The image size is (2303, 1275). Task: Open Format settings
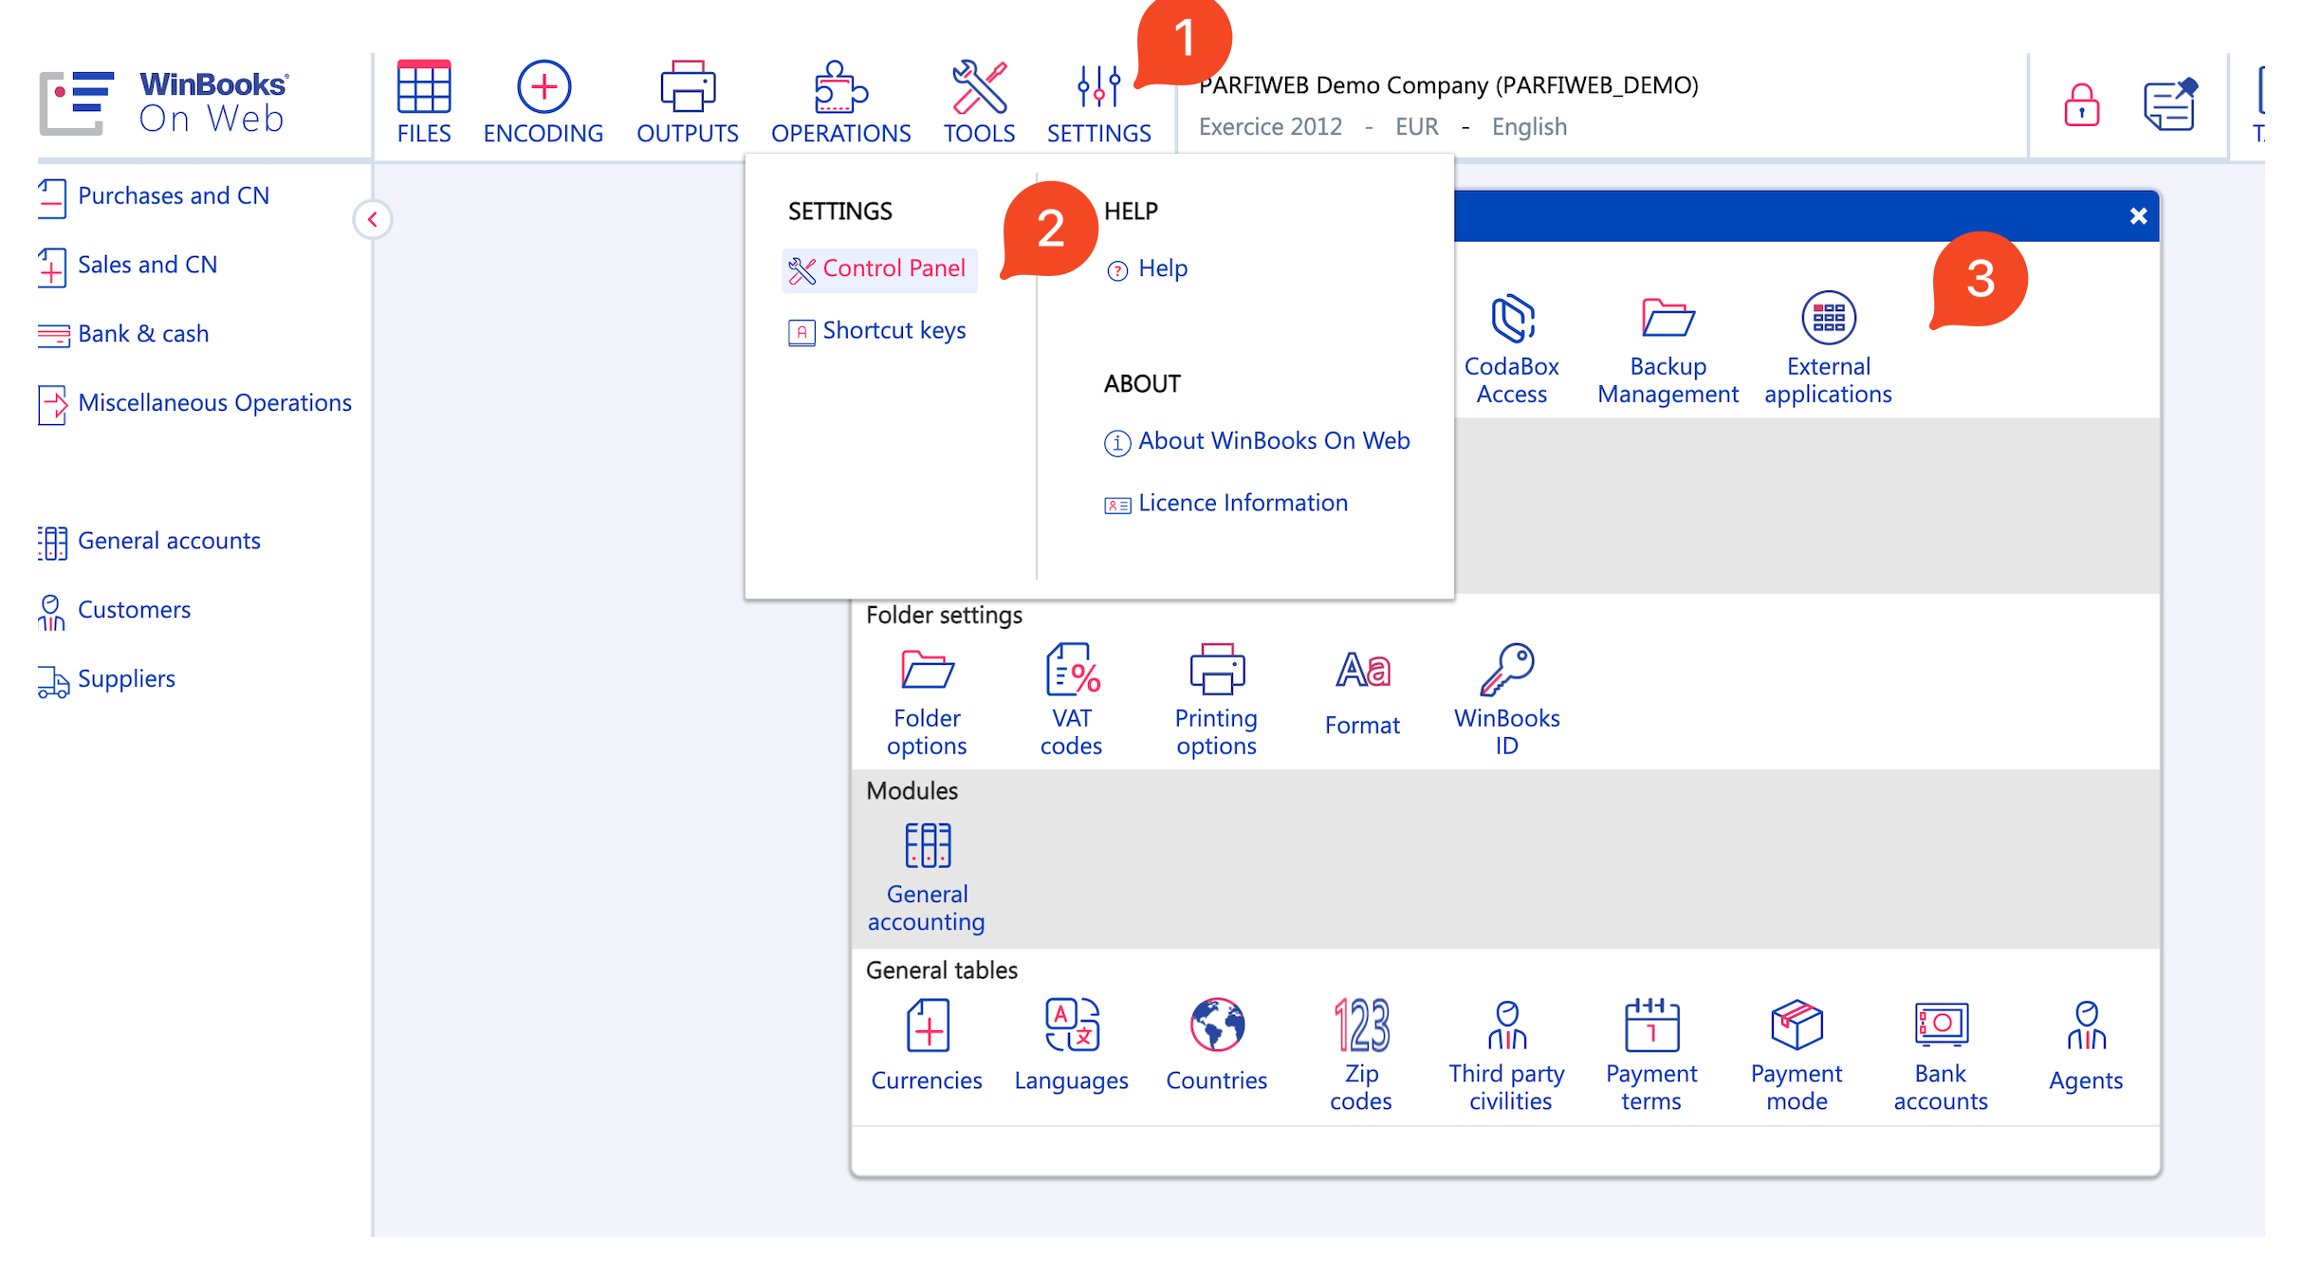1362,694
